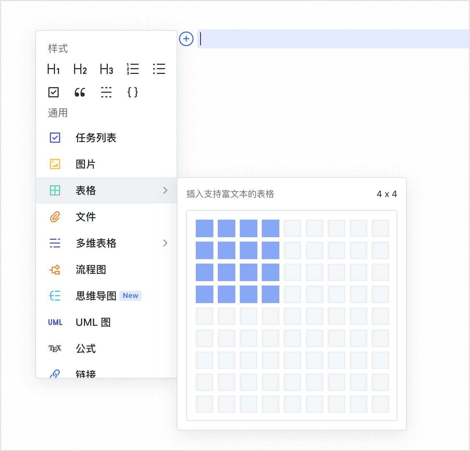470x451 pixels.
Task: Expand the 表格 submenu arrow
Action: [x=165, y=190]
